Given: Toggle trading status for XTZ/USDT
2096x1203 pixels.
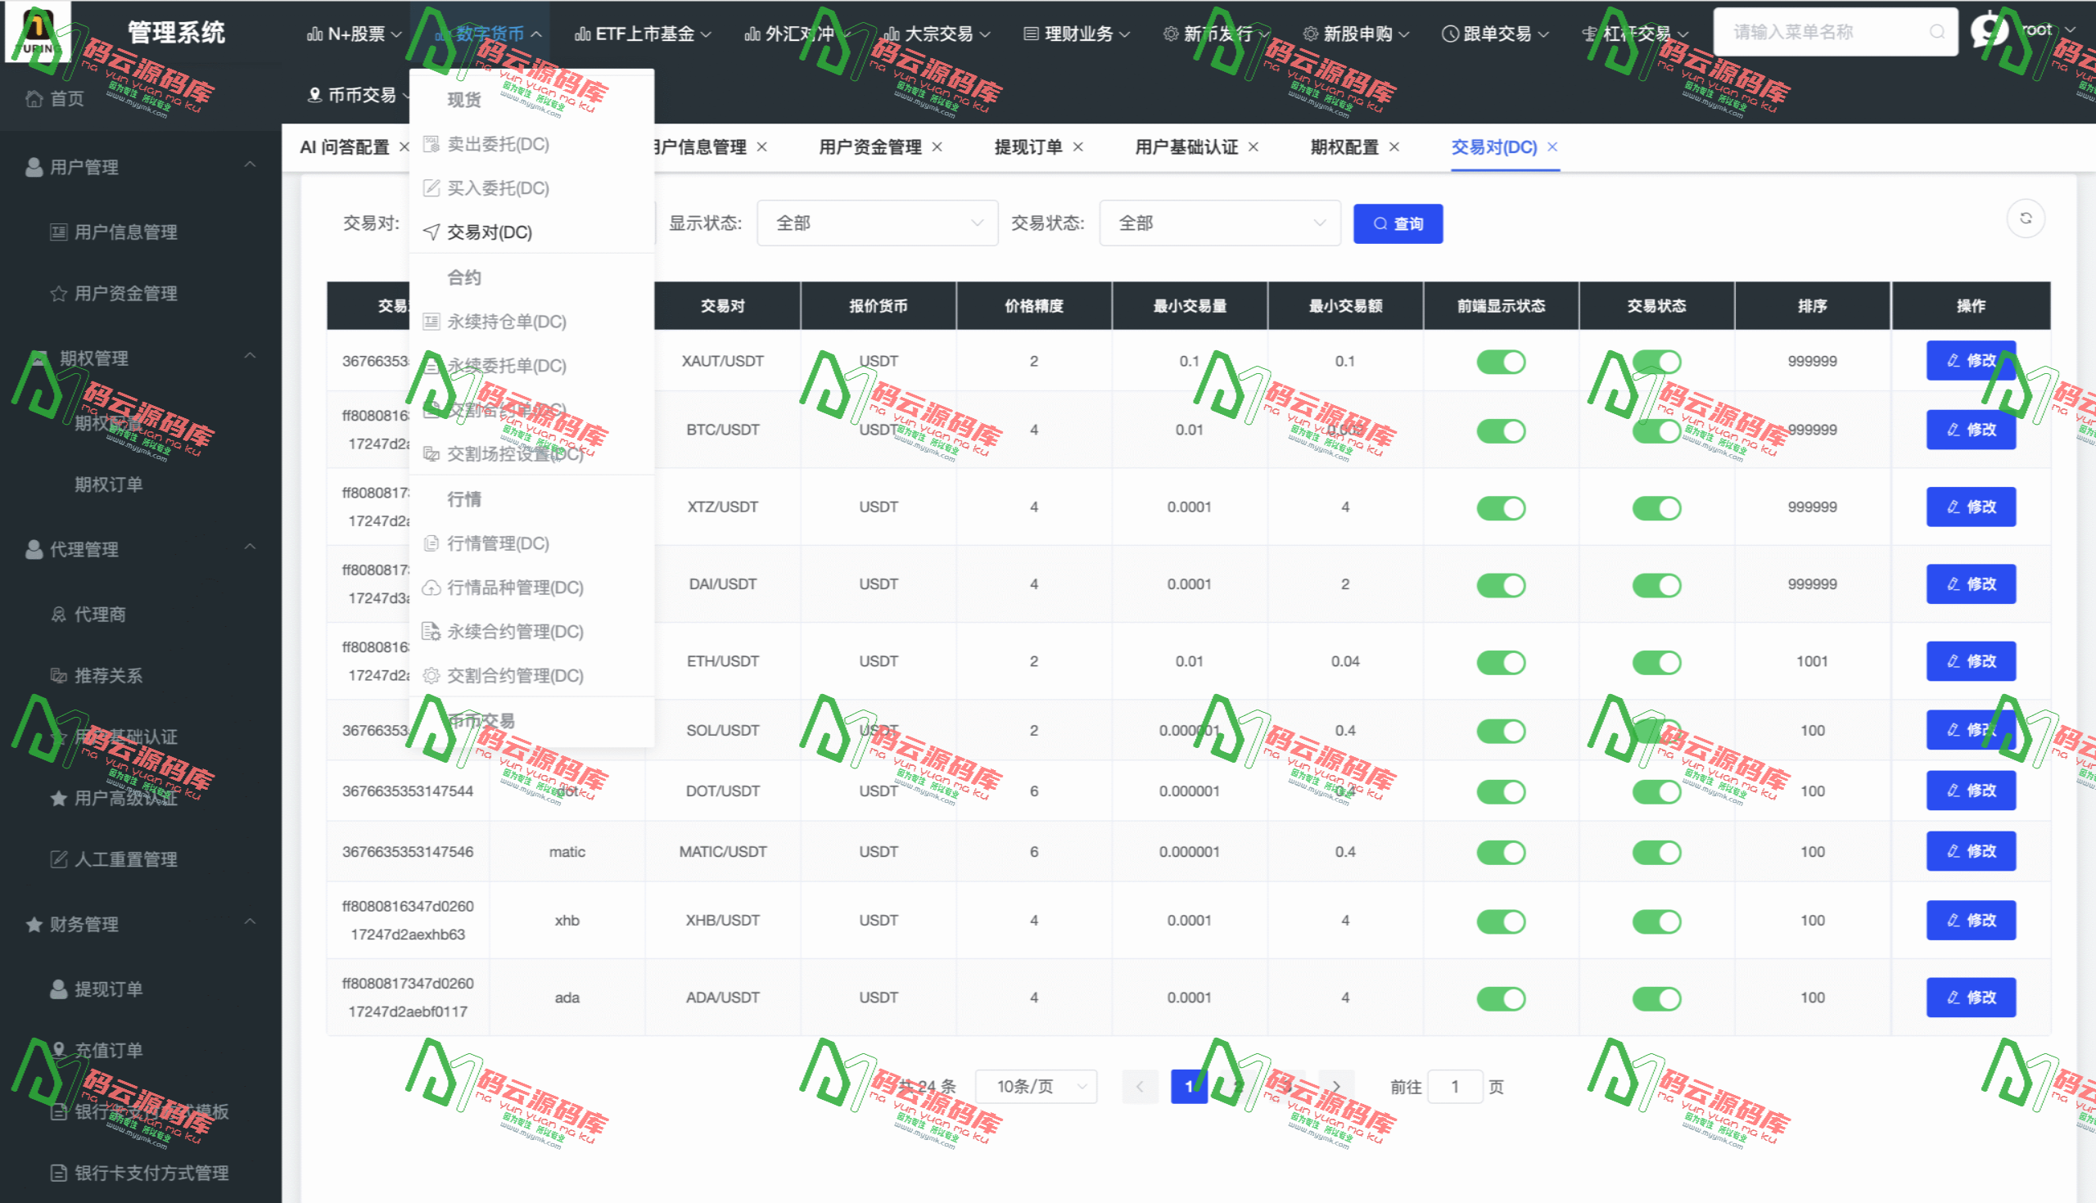Looking at the screenshot, I should 1656,507.
